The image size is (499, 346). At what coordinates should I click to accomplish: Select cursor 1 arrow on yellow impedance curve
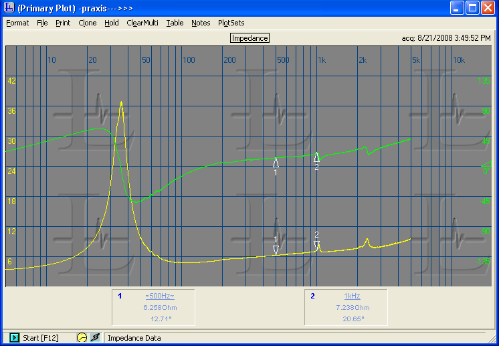click(x=276, y=250)
